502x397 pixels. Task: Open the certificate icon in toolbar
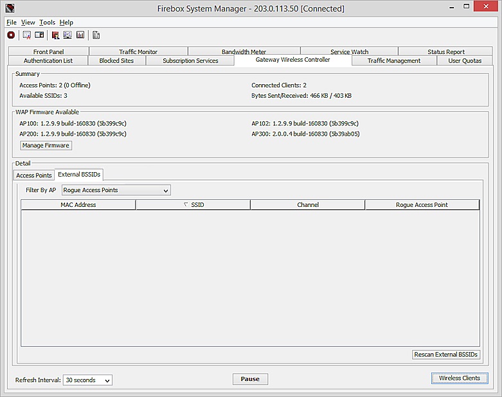click(27, 35)
